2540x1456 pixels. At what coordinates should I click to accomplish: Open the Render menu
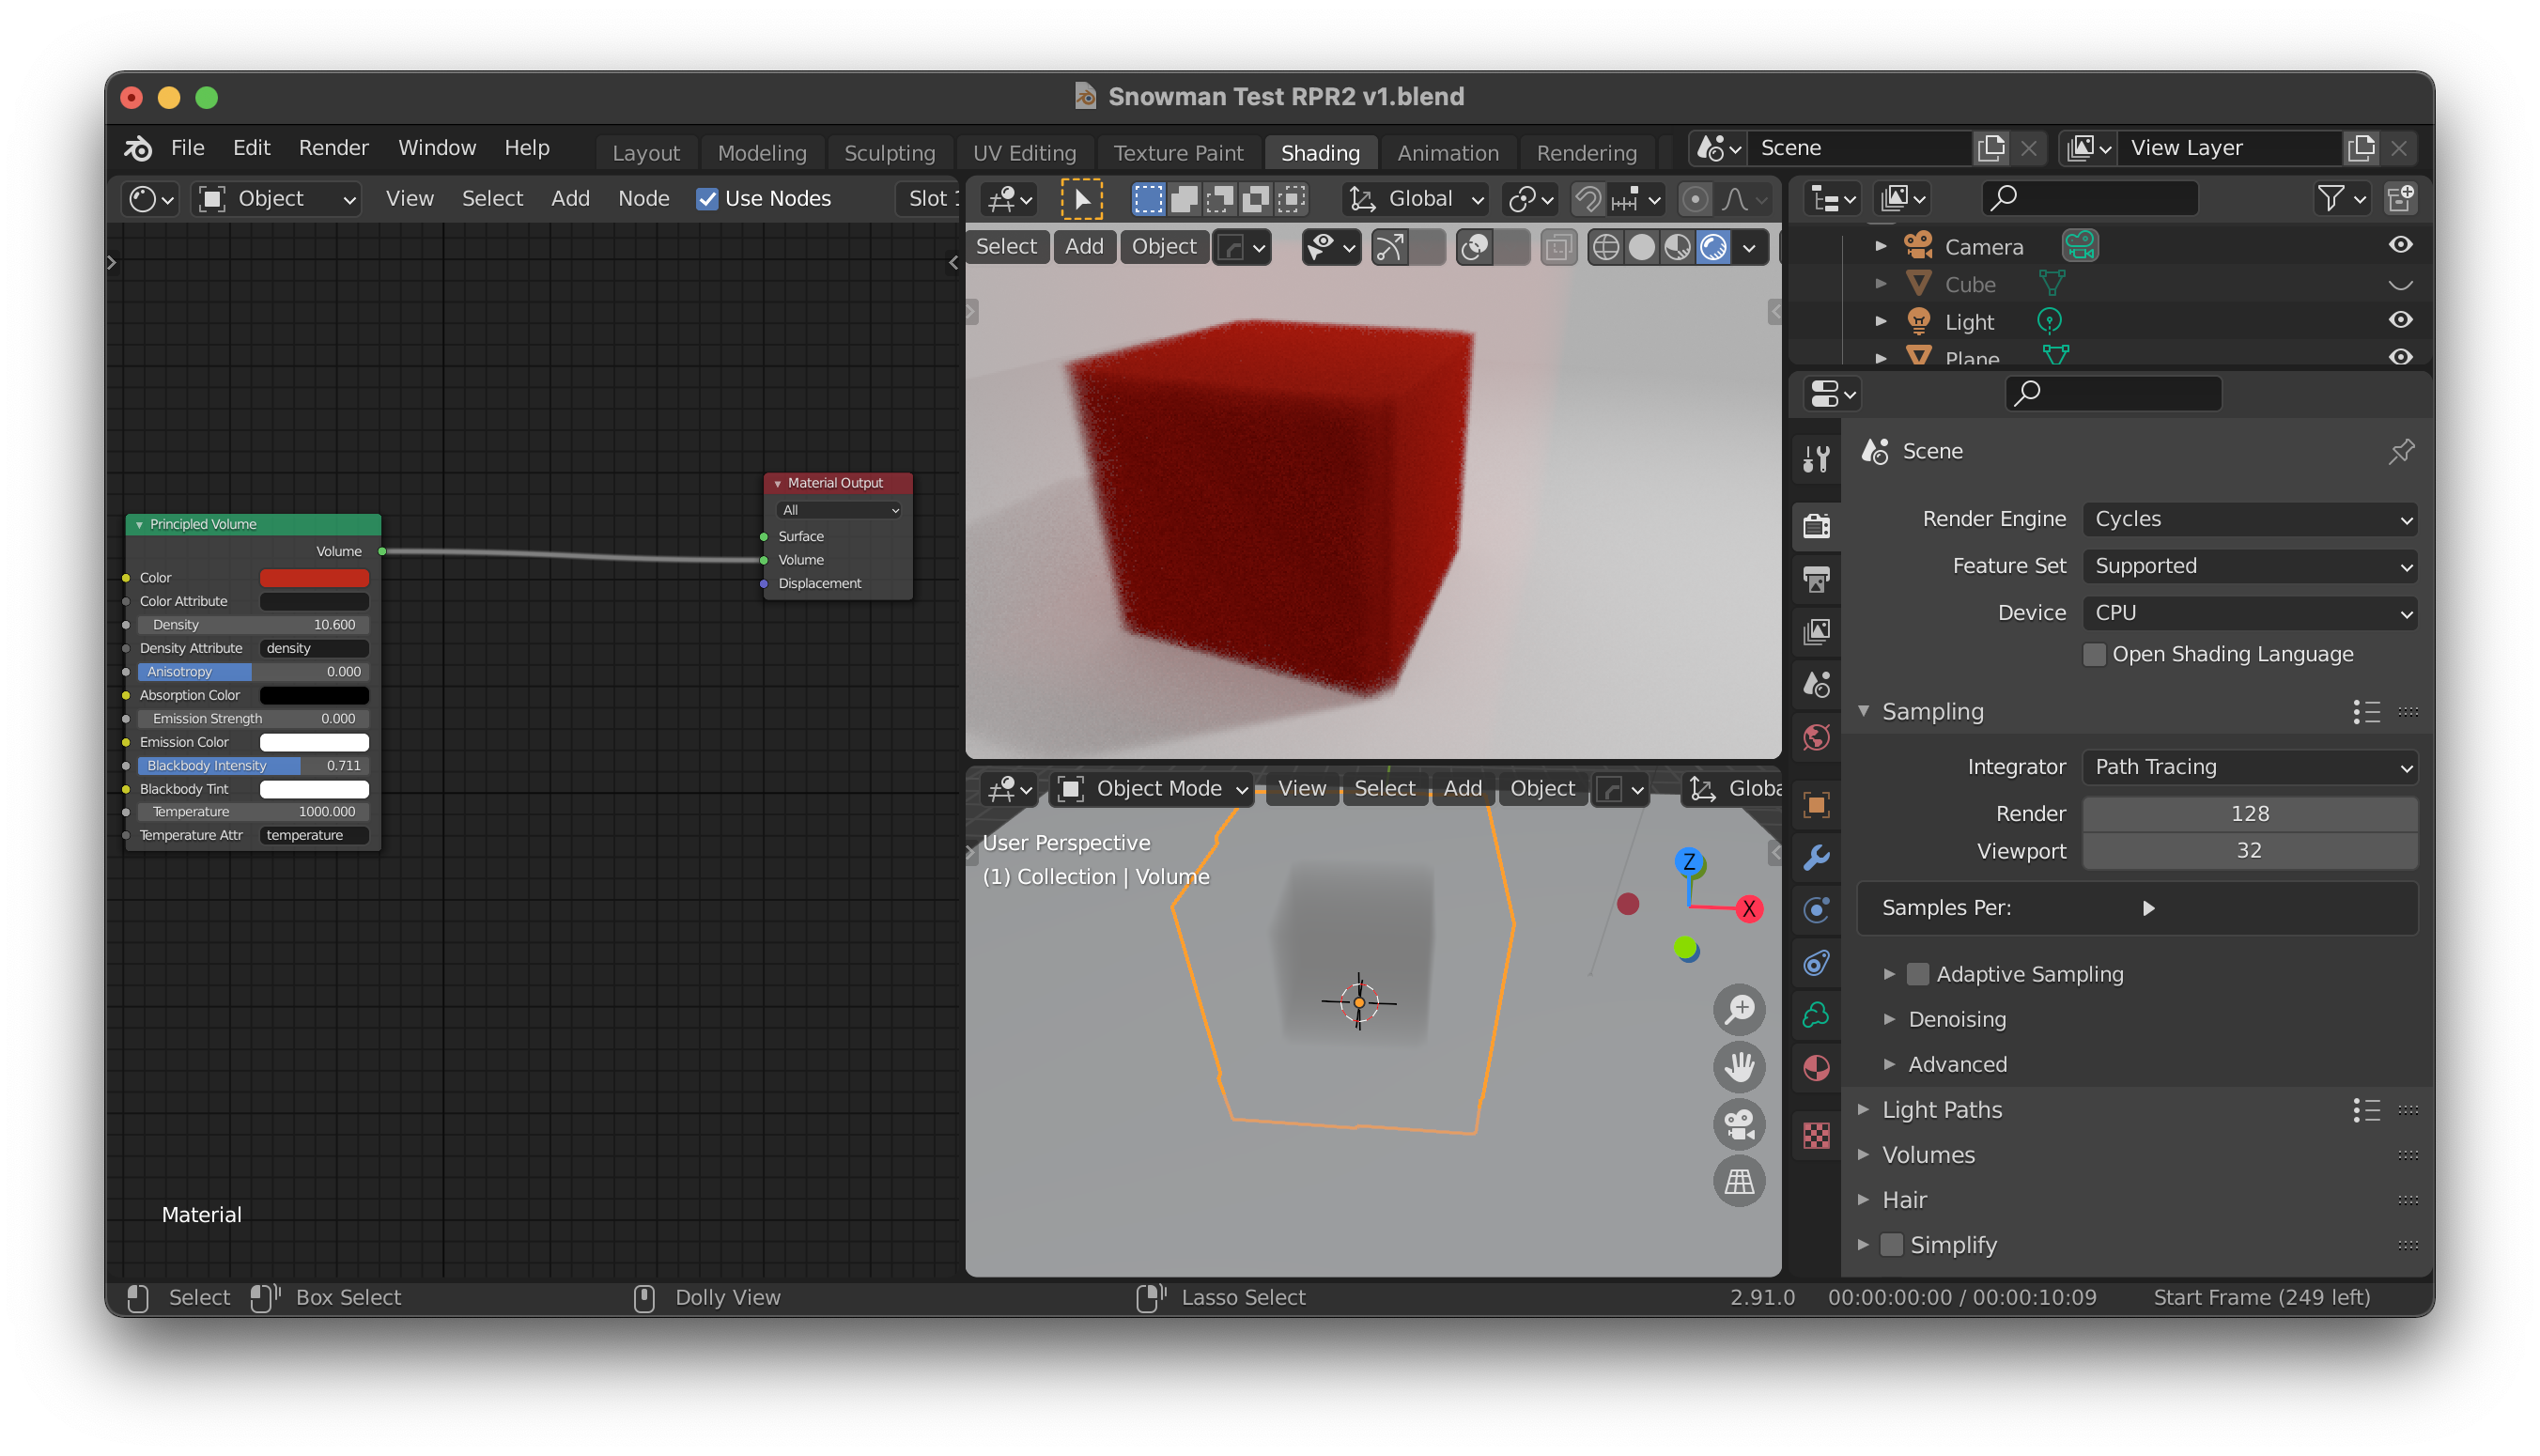(x=333, y=148)
